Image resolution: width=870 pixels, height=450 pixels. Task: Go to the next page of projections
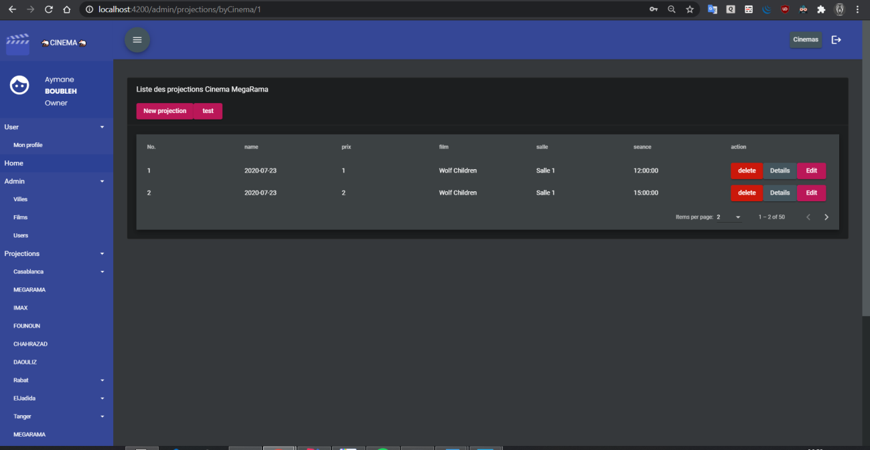(x=826, y=217)
